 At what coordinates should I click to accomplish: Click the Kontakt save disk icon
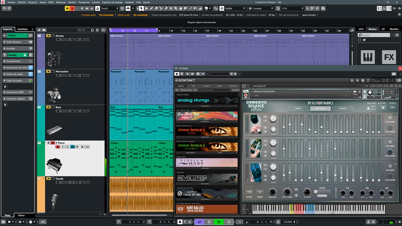[x=352, y=80]
